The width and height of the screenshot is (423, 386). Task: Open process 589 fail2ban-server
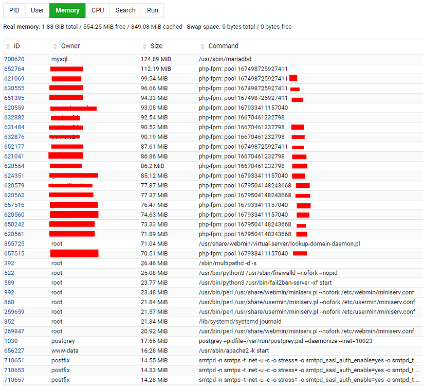click(9, 283)
